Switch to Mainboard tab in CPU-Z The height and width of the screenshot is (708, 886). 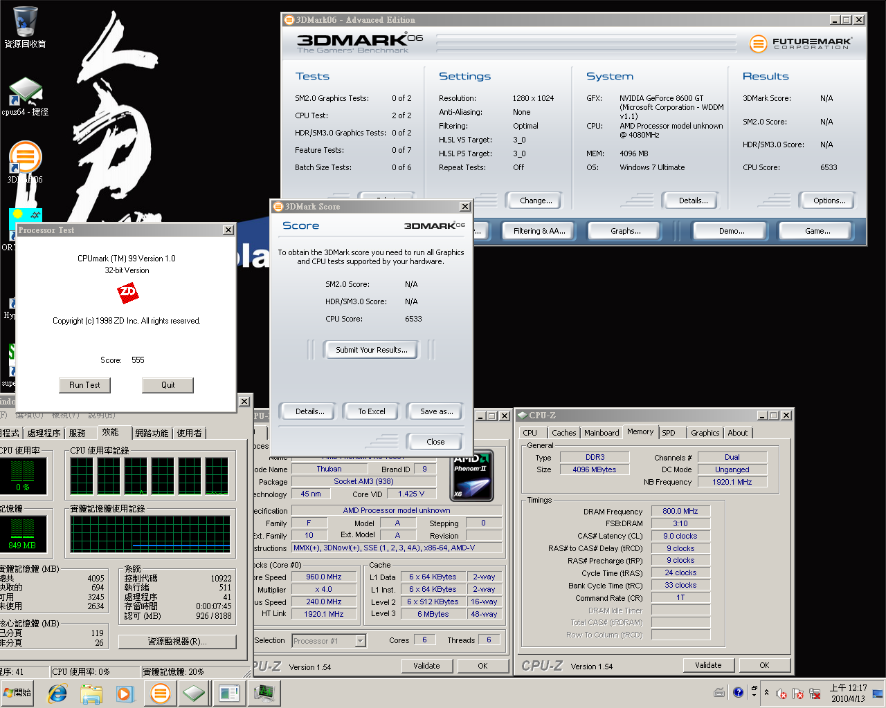602,433
